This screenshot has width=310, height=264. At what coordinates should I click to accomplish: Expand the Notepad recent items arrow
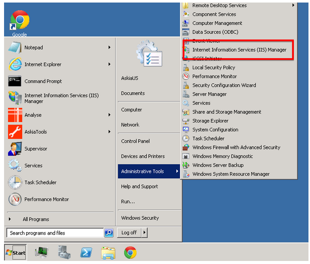pyautogui.click(x=109, y=47)
